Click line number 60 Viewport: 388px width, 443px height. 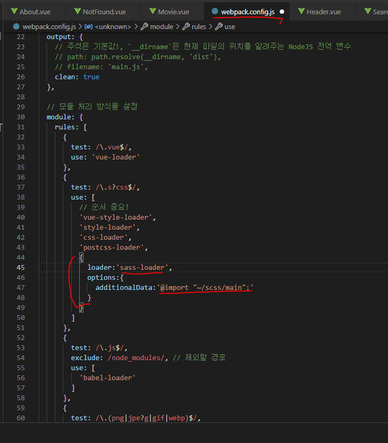pyautogui.click(x=21, y=418)
